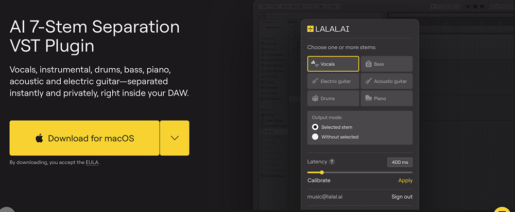Screen dimensions: 515x212
Task: Select the Samples category in the DAW browser
Action: pyautogui.click(x=269, y=88)
